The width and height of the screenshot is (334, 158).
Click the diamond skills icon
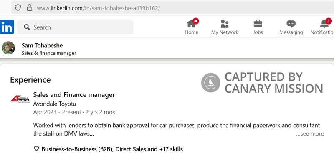pyautogui.click(x=36, y=149)
